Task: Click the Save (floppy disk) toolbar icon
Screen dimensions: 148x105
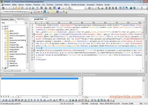Action: [22, 8]
